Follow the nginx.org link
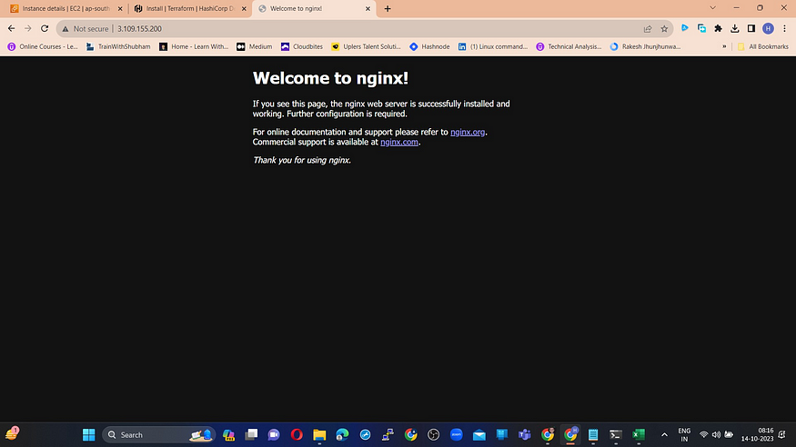The height and width of the screenshot is (447, 796). 468,132
